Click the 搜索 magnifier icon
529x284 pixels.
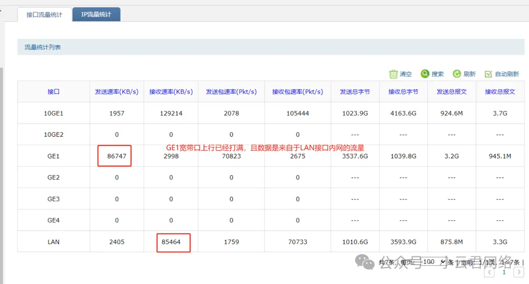tap(425, 74)
